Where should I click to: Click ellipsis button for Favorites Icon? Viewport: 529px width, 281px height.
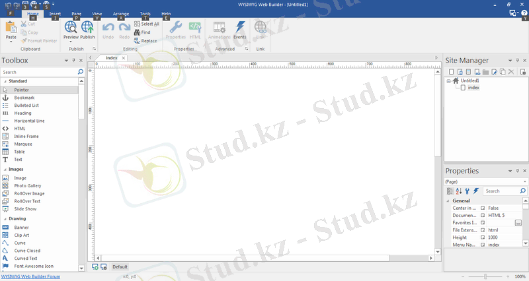[518, 223]
